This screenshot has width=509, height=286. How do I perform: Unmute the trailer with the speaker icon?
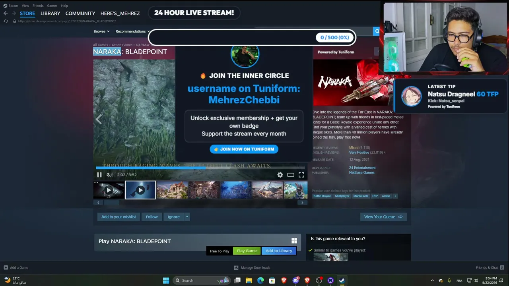(x=109, y=175)
